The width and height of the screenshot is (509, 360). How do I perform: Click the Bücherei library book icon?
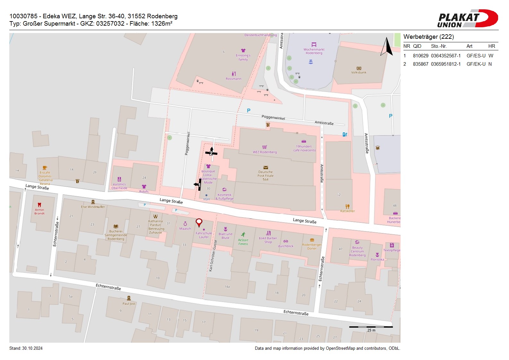point(116,226)
